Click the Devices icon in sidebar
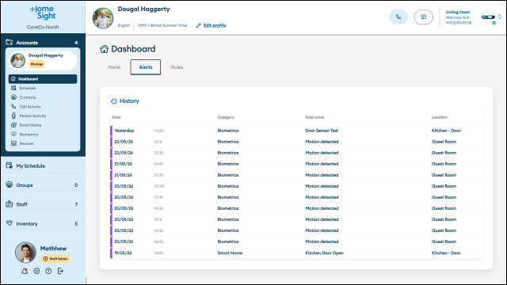The height and width of the screenshot is (285, 507). [x=13, y=143]
